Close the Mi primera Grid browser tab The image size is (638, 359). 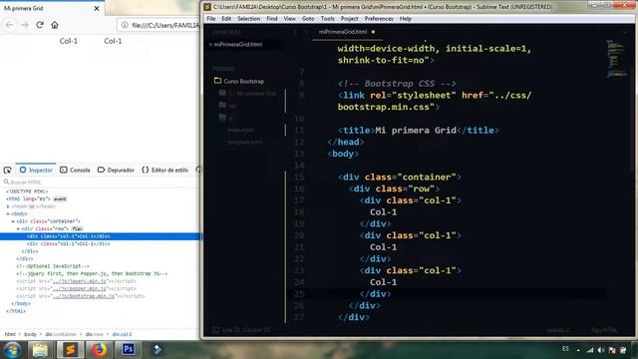[97, 8]
